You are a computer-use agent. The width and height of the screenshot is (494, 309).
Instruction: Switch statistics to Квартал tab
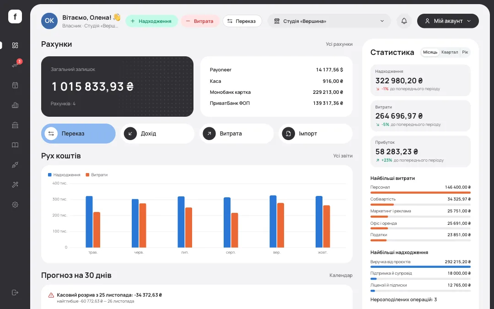(450, 52)
